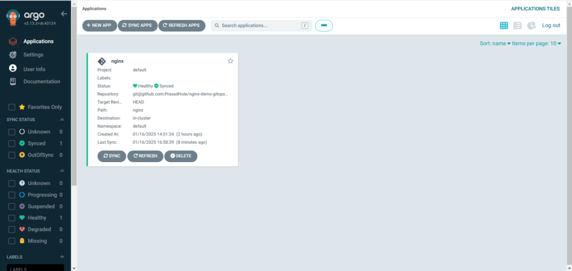Check the Health Status Unknown filter
Viewport: 572px width, 271px height.
pyautogui.click(x=12, y=183)
